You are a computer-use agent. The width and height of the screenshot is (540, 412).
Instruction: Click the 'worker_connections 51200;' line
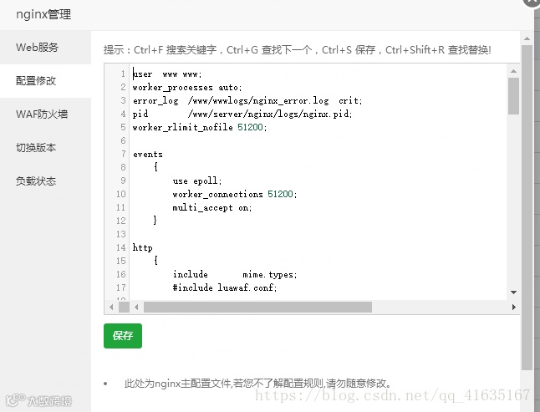[235, 194]
